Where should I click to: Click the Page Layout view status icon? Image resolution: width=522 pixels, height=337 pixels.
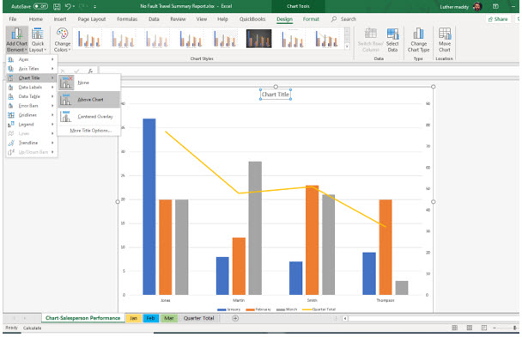coord(470,328)
